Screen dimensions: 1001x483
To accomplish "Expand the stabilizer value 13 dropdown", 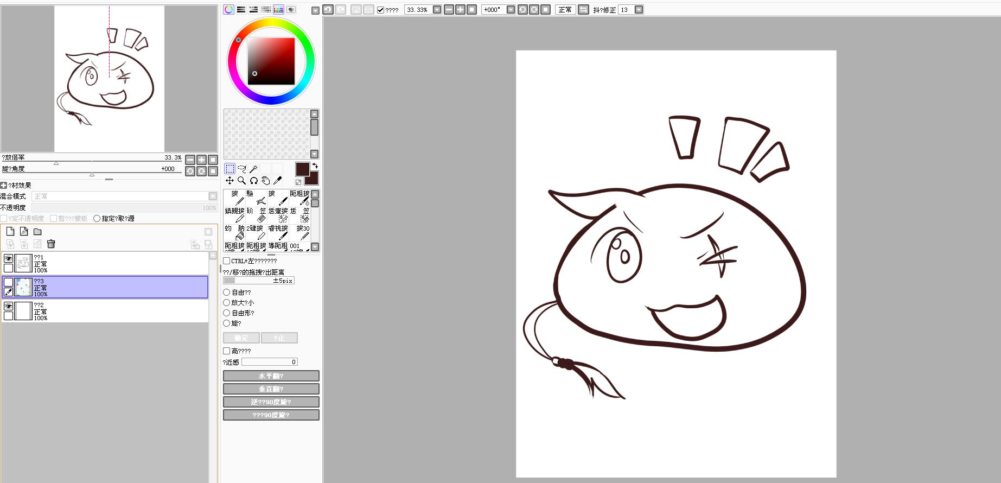I will click(x=639, y=10).
